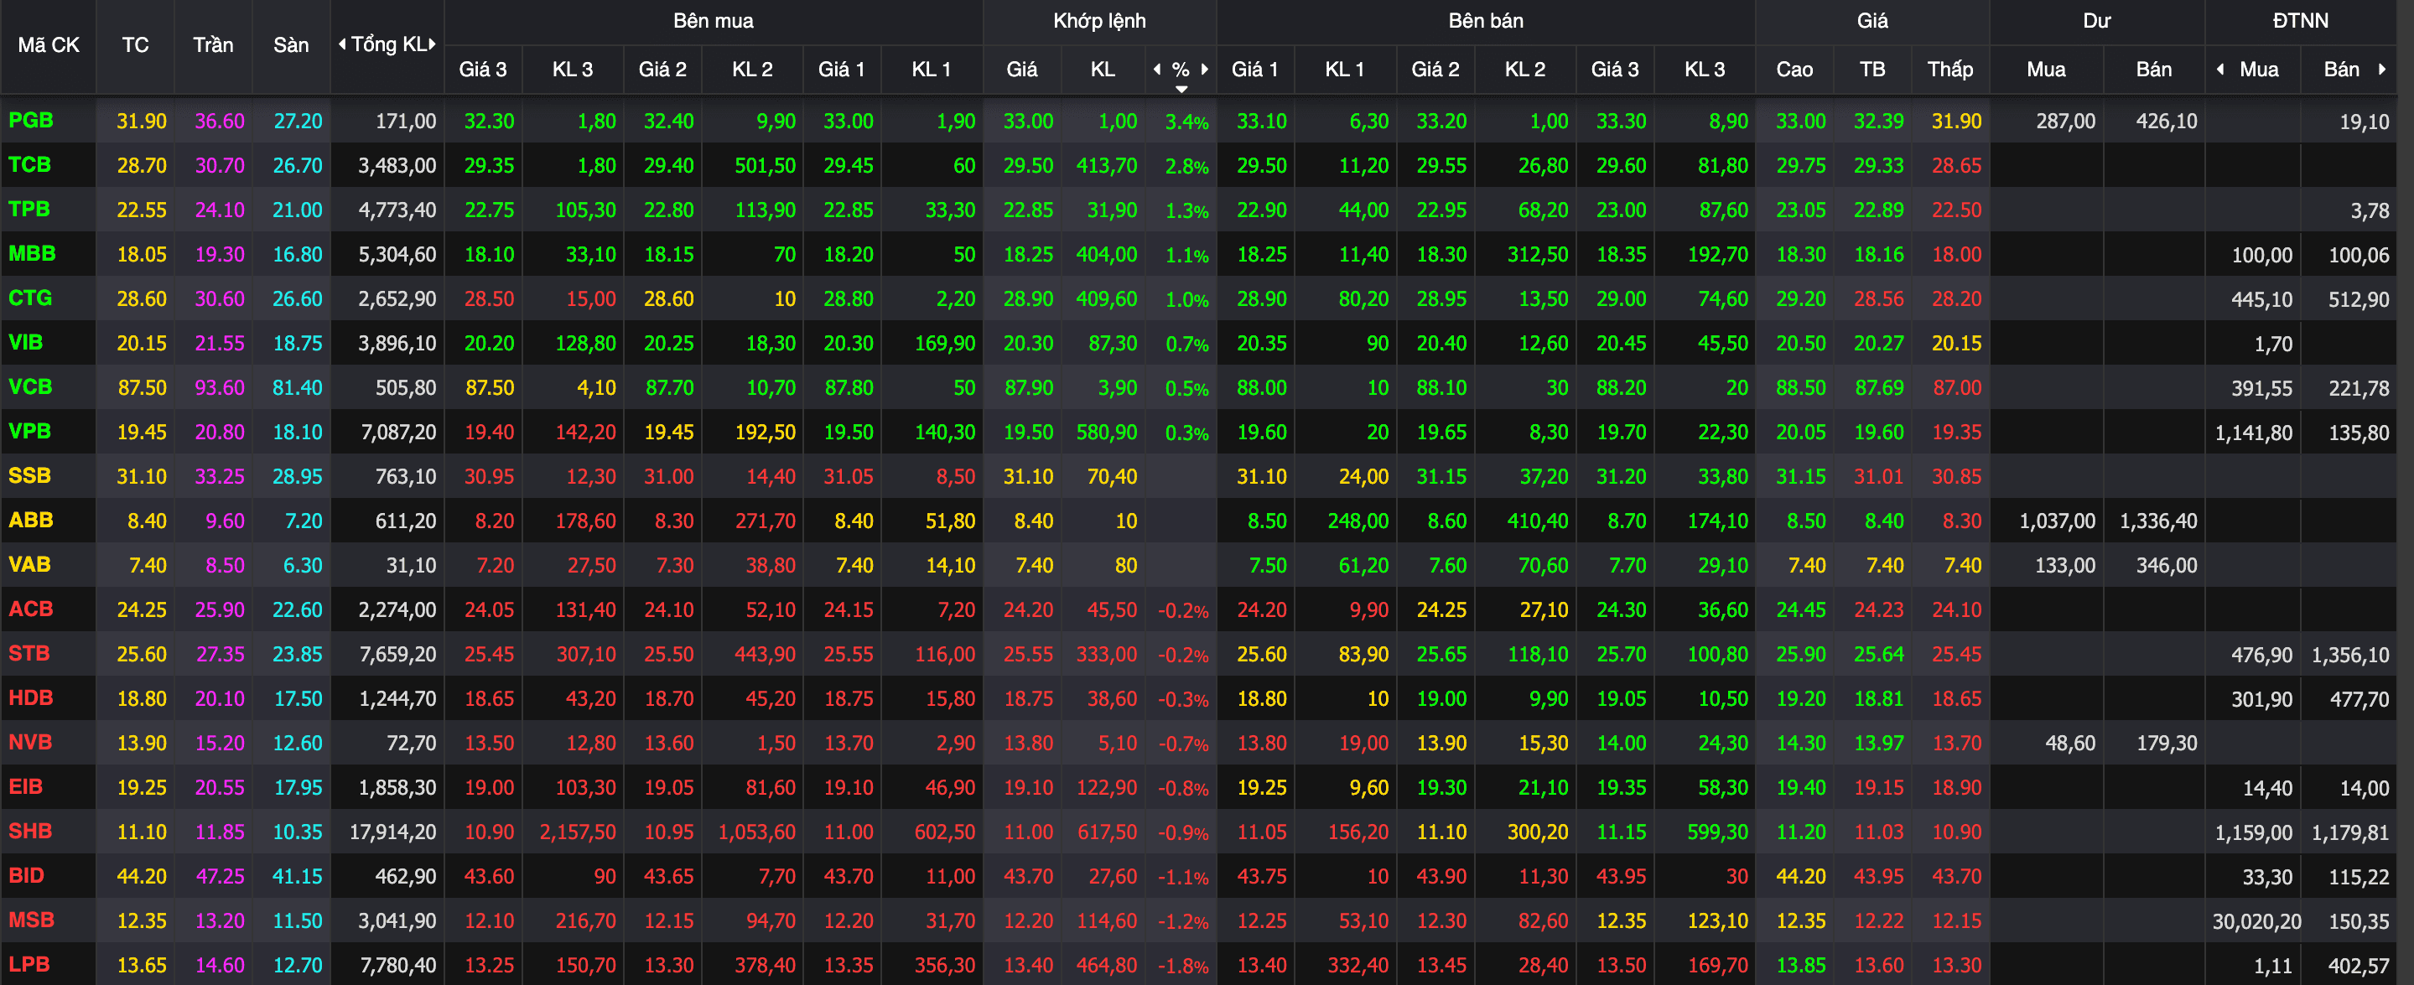Open the HDB stock symbol
Viewport: 2414px width, 985px height.
coord(30,697)
